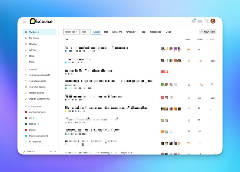Switch to the Unread (1) tab
The width and height of the screenshot is (240, 172).
[x=131, y=32]
